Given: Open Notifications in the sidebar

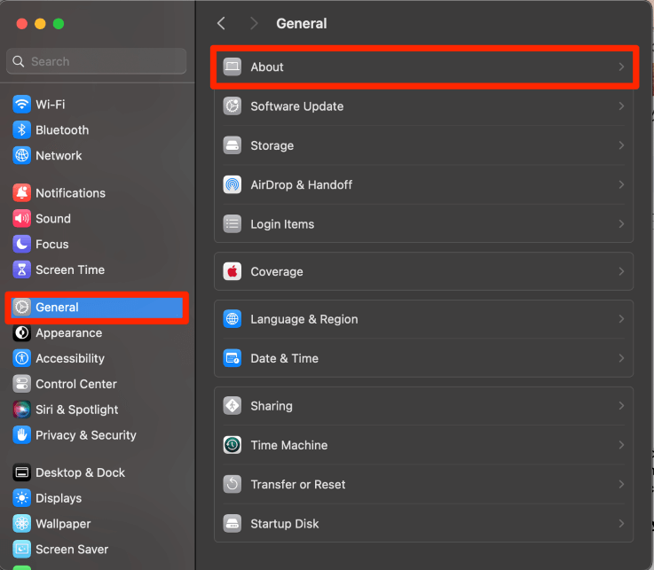Looking at the screenshot, I should (70, 193).
